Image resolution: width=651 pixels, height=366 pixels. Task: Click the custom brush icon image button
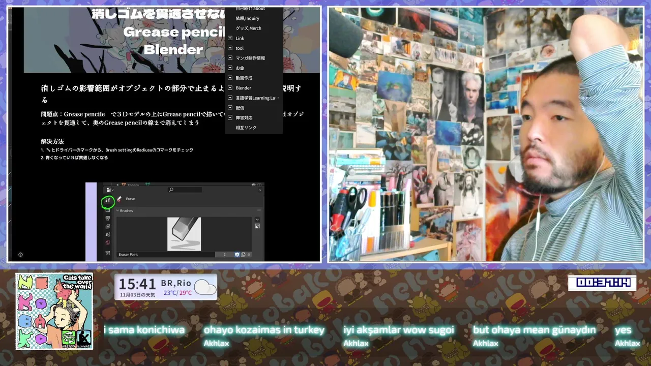point(257,226)
